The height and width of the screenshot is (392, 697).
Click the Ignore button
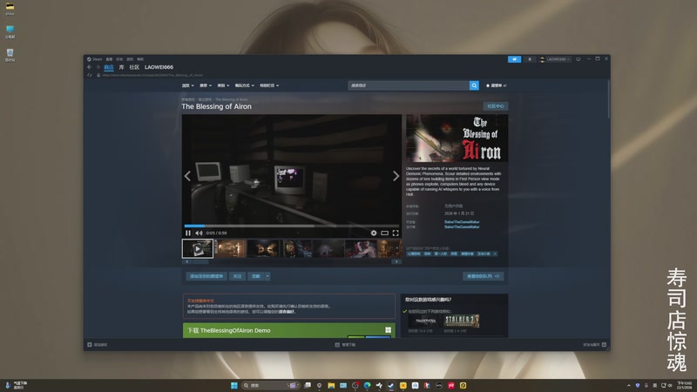coord(256,276)
